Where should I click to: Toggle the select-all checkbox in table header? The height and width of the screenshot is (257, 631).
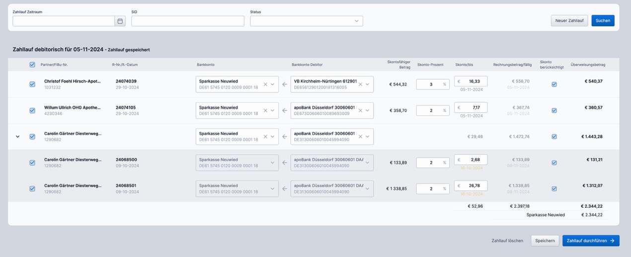click(x=32, y=65)
